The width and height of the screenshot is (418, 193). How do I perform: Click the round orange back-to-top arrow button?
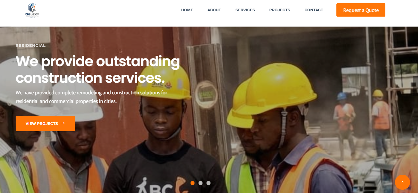(x=402, y=182)
